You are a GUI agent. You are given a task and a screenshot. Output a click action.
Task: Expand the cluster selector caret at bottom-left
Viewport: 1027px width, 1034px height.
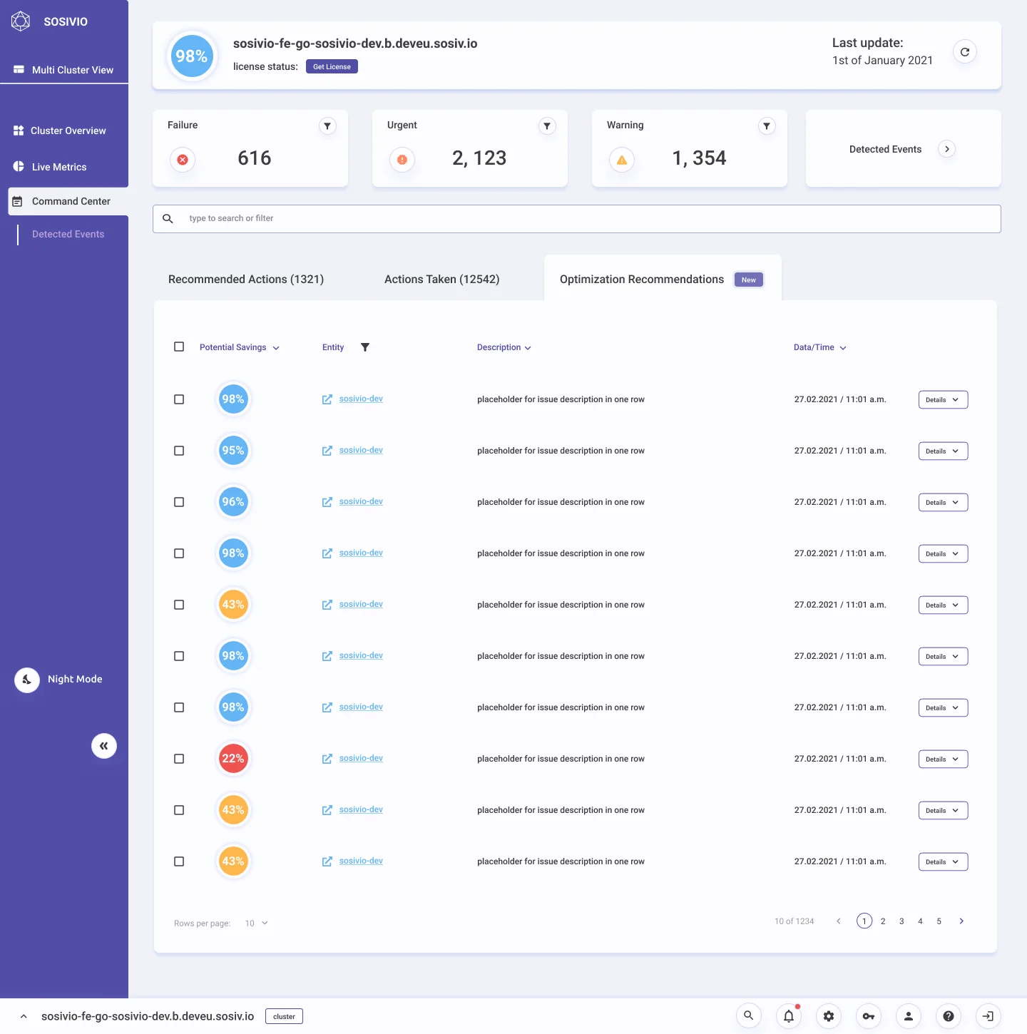pos(24,1016)
